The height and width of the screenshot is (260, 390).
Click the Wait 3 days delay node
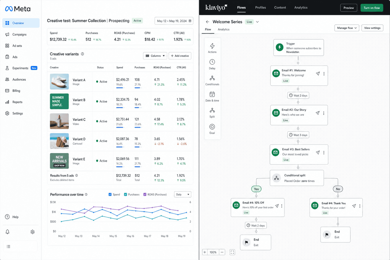298,135
